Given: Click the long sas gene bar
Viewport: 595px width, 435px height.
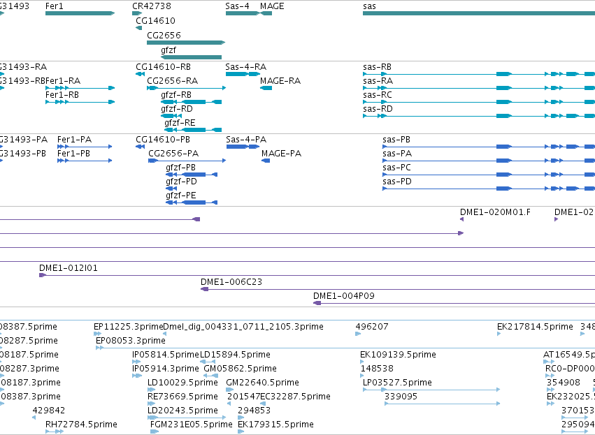Looking at the screenshot, I should pos(479,13).
